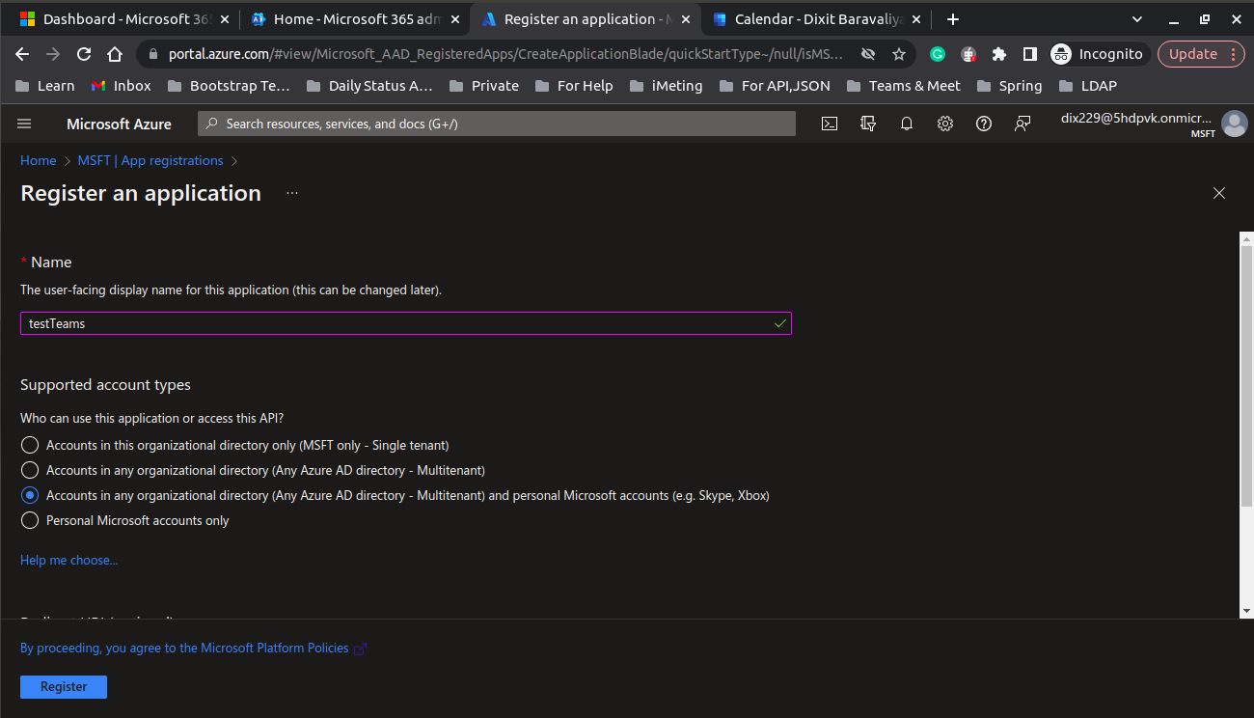1254x718 pixels.
Task: Open the iMeting bookmarks folder
Action: (x=667, y=86)
